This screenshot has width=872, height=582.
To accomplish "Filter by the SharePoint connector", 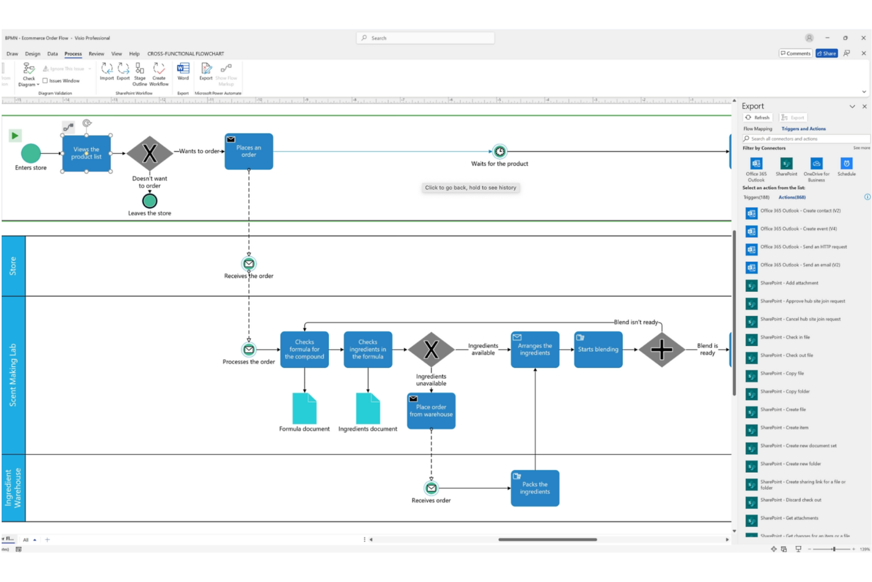I will 786,167.
